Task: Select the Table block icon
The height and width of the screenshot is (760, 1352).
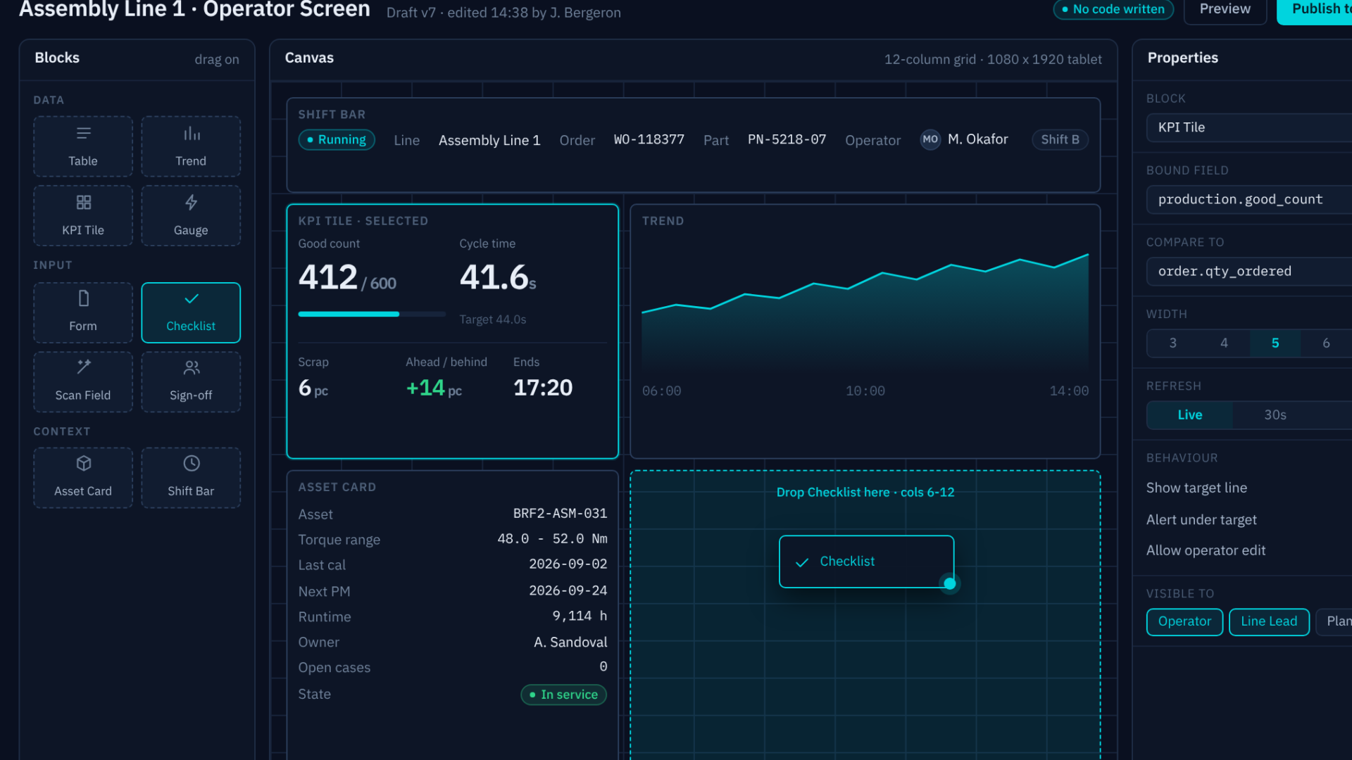Action: point(83,133)
